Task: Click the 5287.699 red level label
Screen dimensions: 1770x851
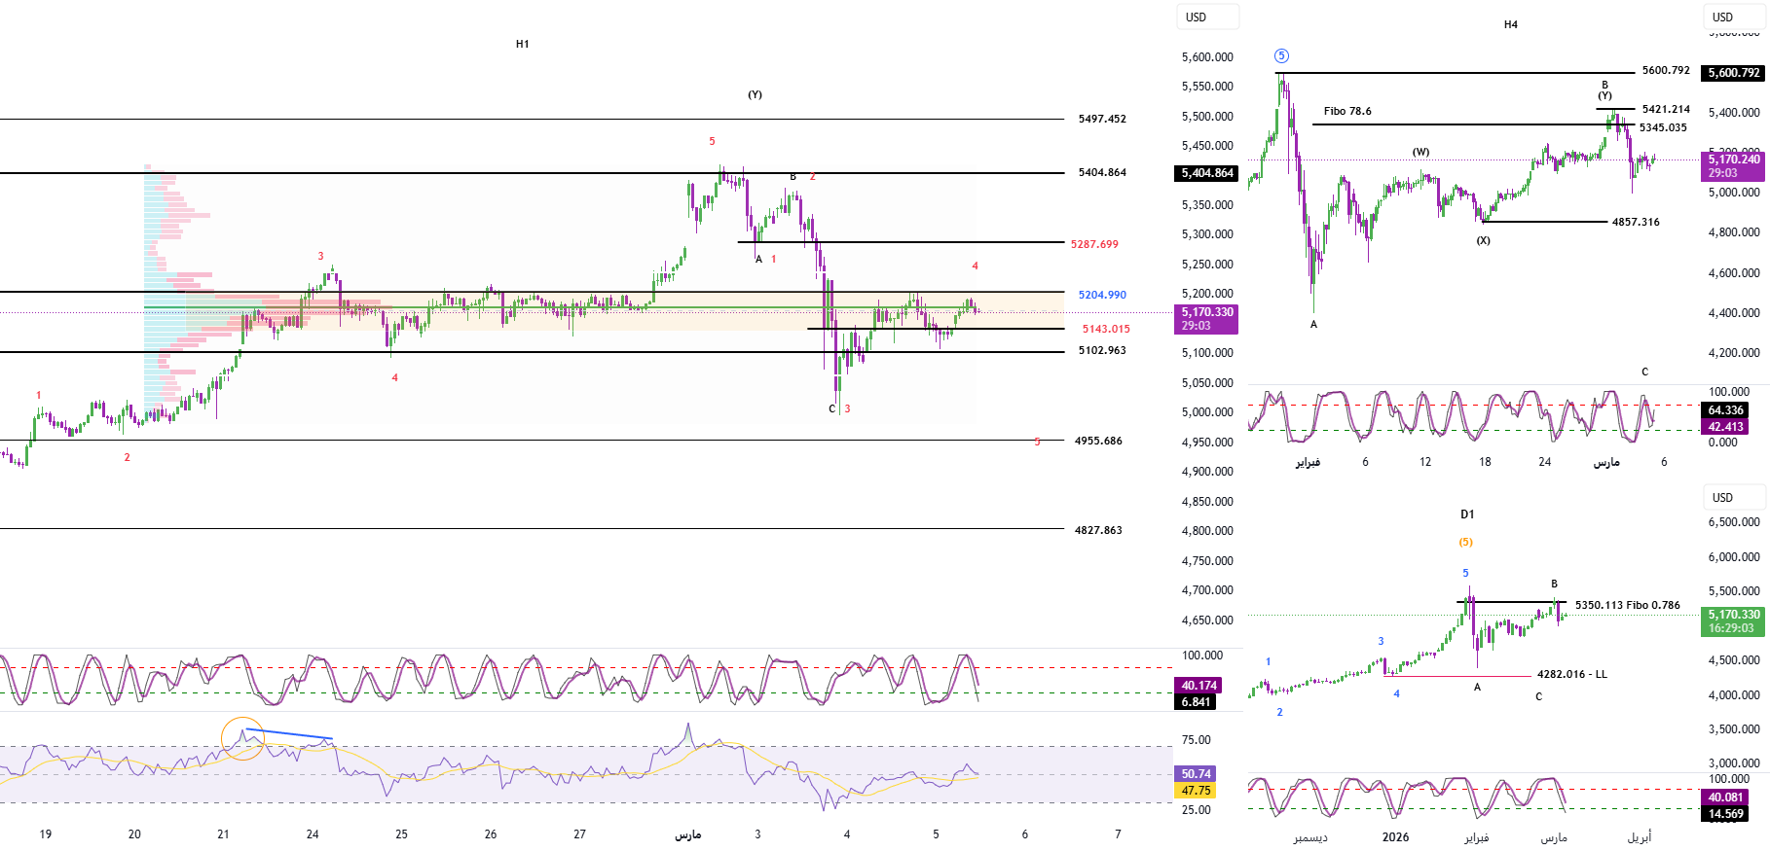Action: point(1094,244)
